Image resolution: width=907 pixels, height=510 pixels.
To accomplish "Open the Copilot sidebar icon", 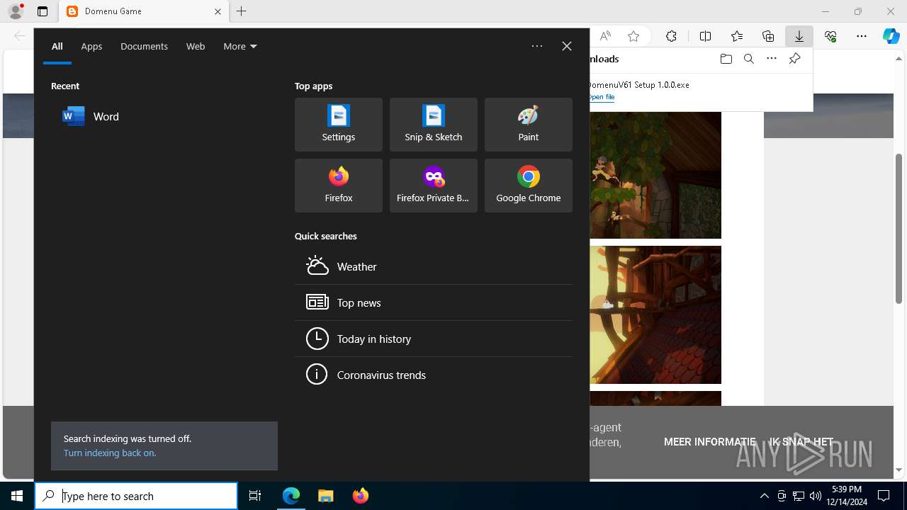I will click(891, 36).
